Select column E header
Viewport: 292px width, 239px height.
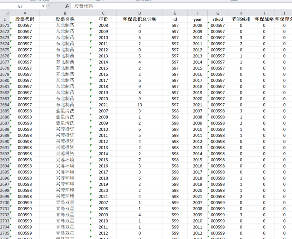175,13
